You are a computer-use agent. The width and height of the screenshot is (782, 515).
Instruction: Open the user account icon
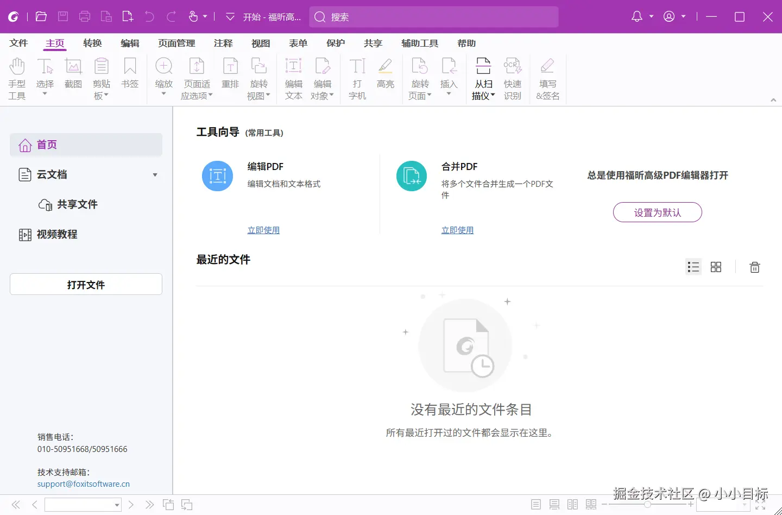[x=669, y=17]
